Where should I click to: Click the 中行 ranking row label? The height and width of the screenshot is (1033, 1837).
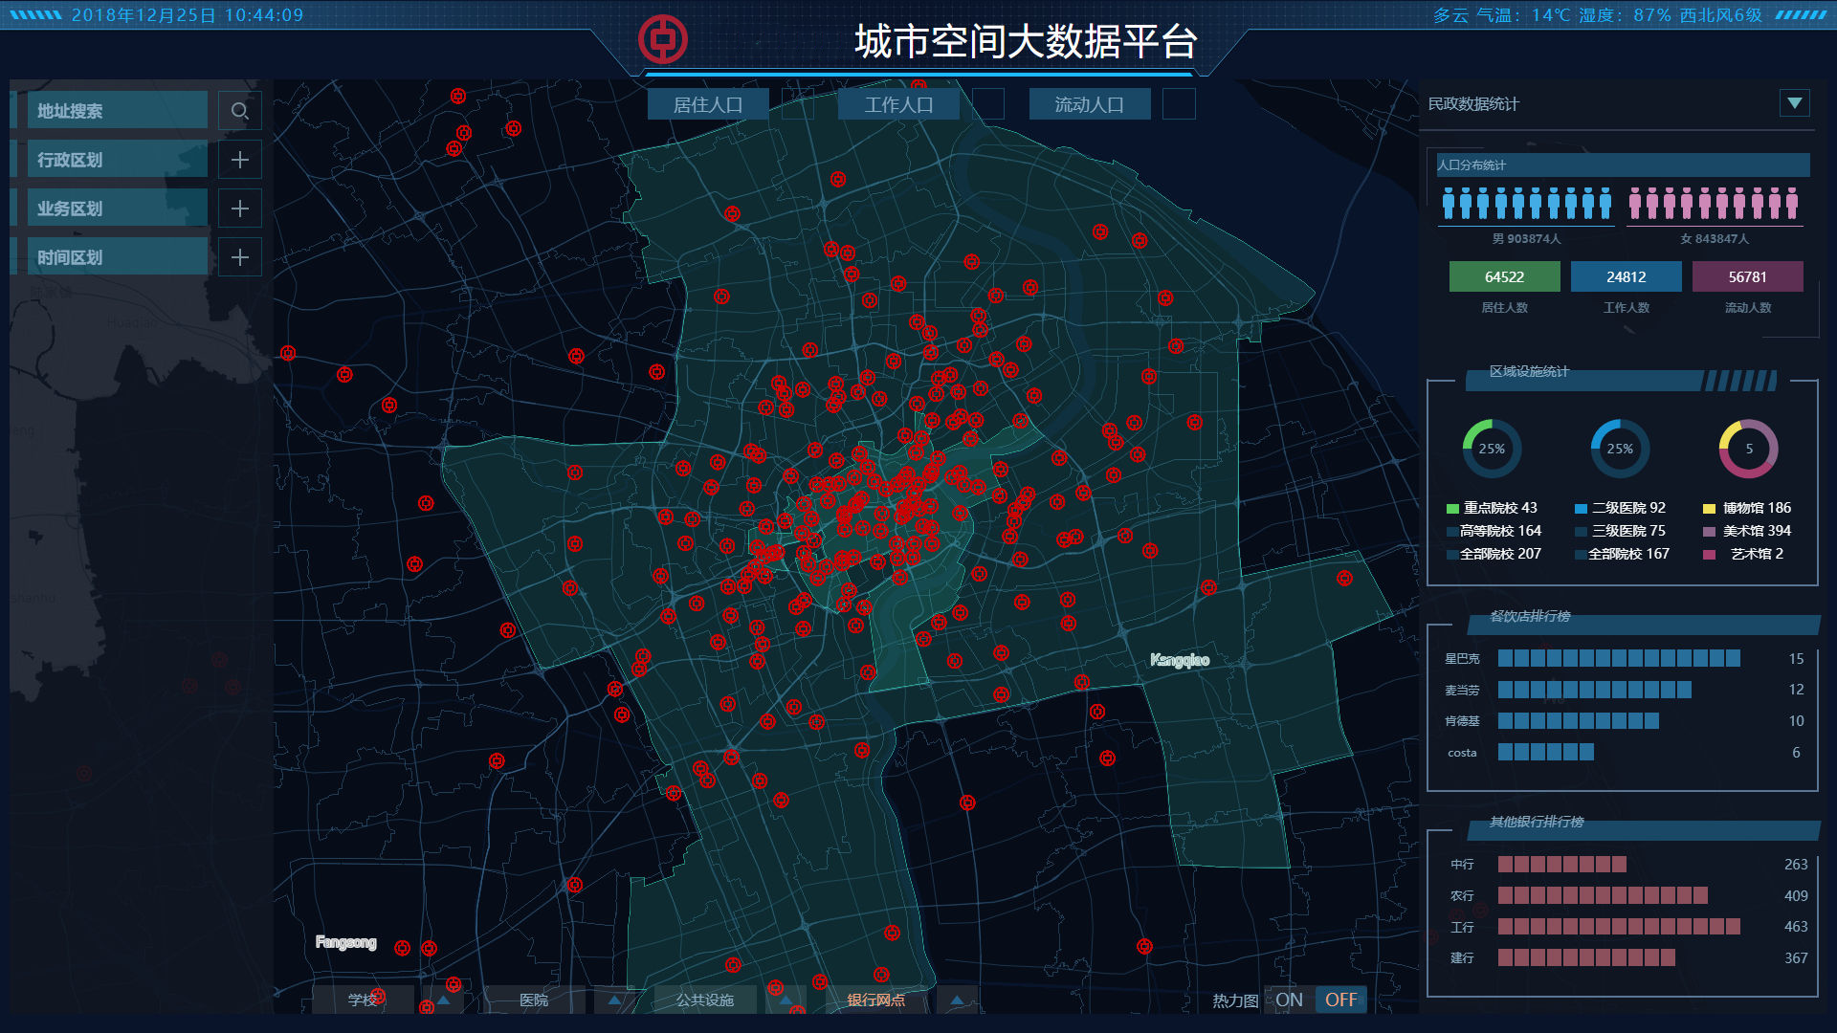point(1462,865)
